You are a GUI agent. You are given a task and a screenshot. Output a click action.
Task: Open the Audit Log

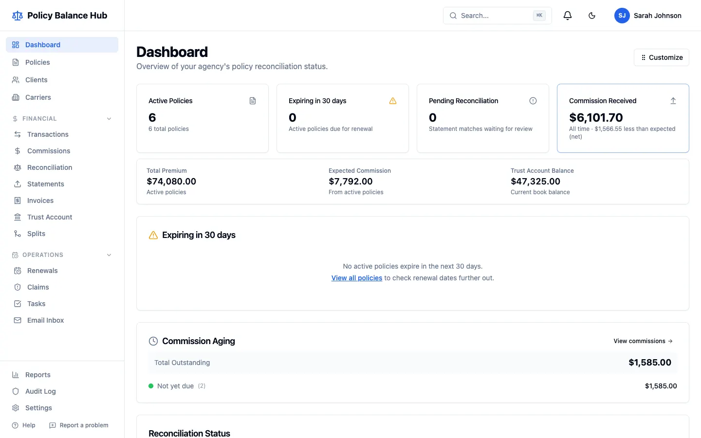coord(62,391)
